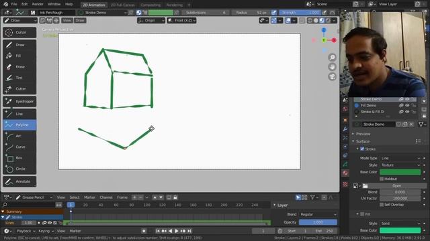Open the Grease Pencil editor mode dropdown
This screenshot has width=430, height=241.
pos(34,197)
